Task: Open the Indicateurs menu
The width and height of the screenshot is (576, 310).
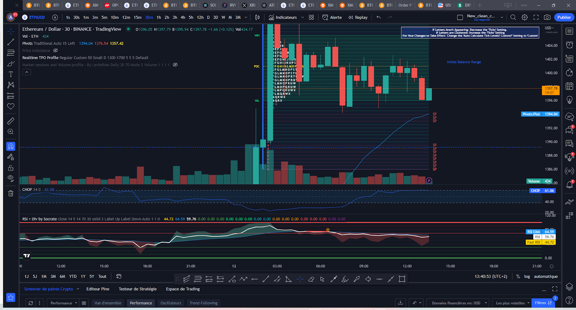Action: point(283,17)
